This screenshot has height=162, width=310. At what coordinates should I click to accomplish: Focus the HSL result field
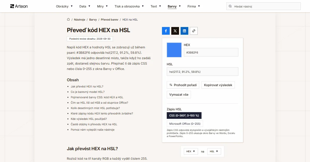(x=203, y=72)
